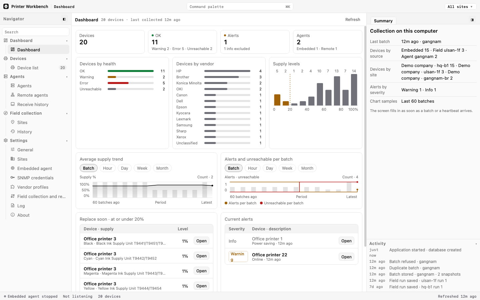Hide the Summary side panel icon
Screen dimensions: 480x300
(x=472, y=20)
